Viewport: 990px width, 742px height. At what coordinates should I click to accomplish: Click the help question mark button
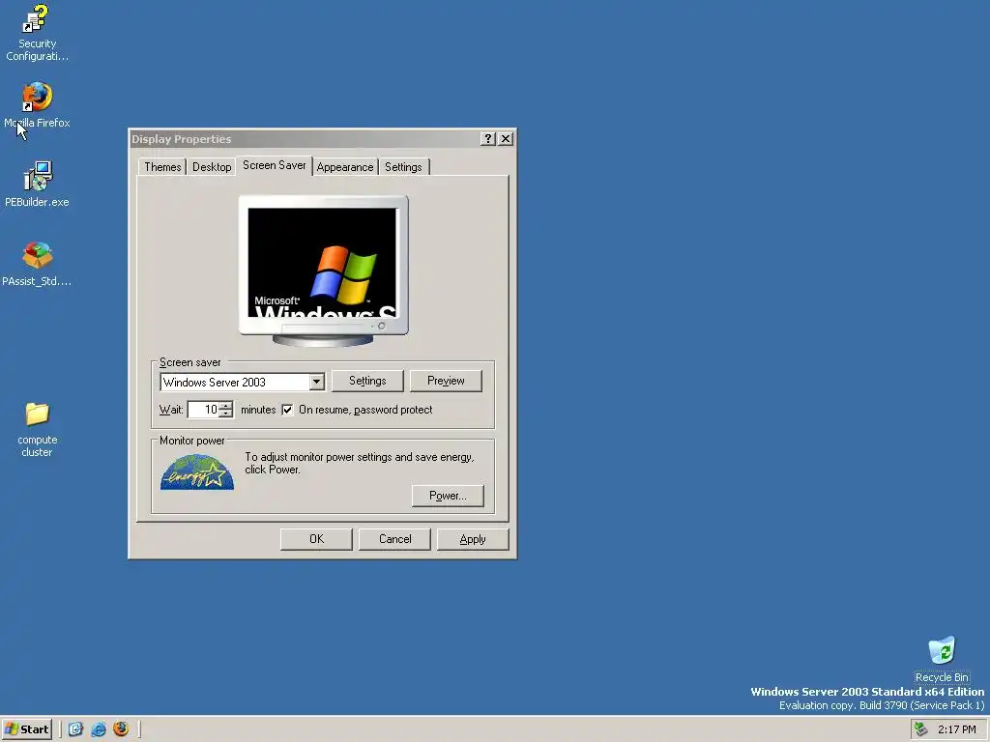pyautogui.click(x=487, y=139)
